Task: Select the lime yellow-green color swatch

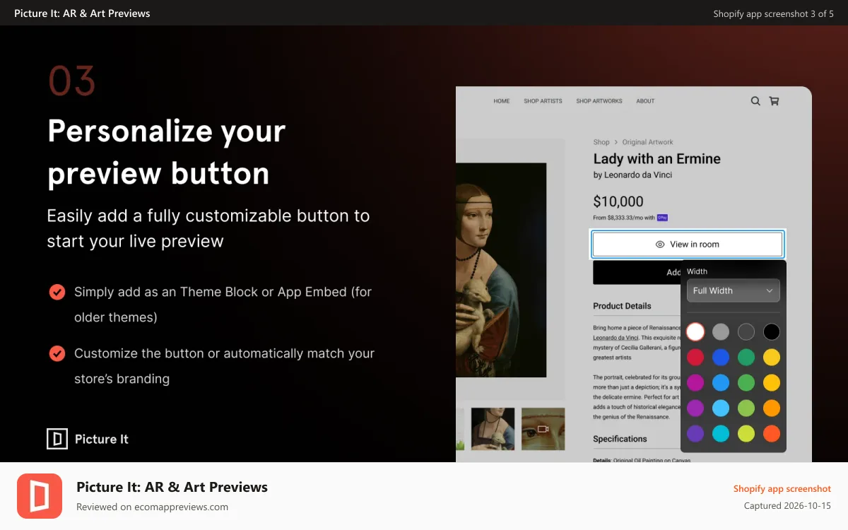Action: tap(746, 433)
